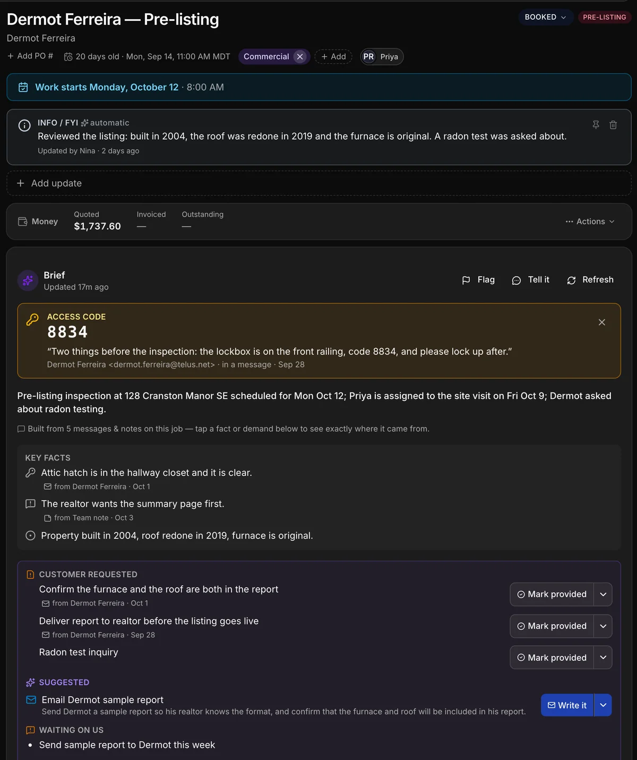Click the key icon beside Attic hatch fact

[30, 472]
